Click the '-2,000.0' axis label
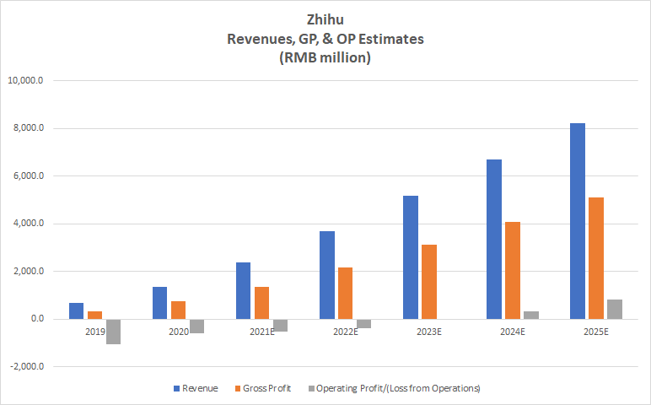 click(x=27, y=366)
